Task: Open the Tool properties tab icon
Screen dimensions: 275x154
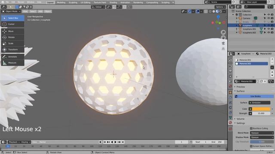Action: pos(230,60)
